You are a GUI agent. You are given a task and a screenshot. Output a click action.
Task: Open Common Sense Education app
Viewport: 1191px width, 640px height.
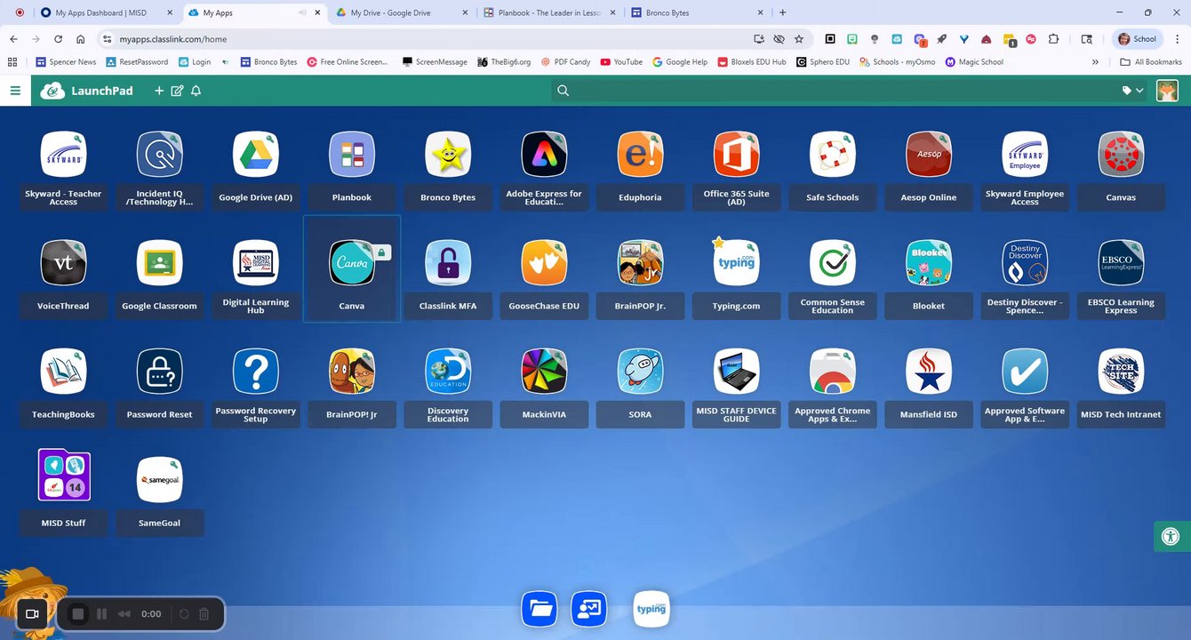click(833, 263)
